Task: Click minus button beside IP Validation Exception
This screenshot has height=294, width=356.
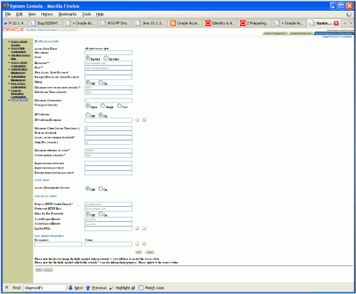Action: pyautogui.click(x=137, y=120)
